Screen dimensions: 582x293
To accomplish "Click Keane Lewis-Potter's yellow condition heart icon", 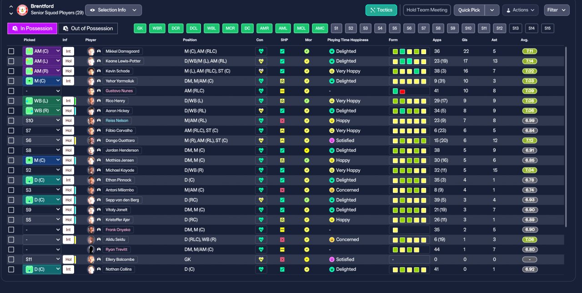I will click(261, 61).
